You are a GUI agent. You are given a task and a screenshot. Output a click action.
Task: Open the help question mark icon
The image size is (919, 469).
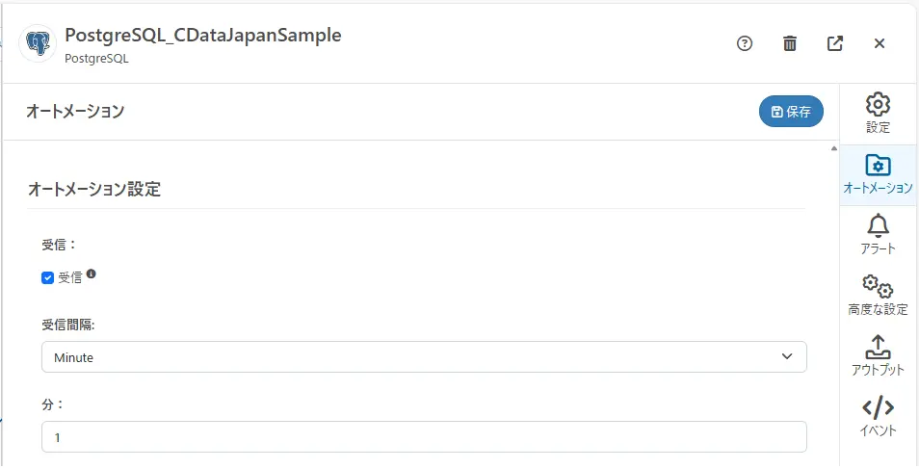tap(744, 43)
